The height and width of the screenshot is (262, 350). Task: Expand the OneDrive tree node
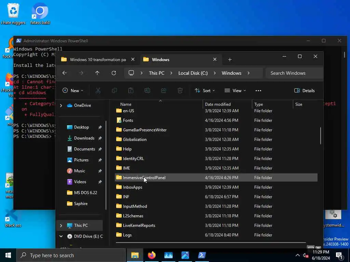[61, 105]
